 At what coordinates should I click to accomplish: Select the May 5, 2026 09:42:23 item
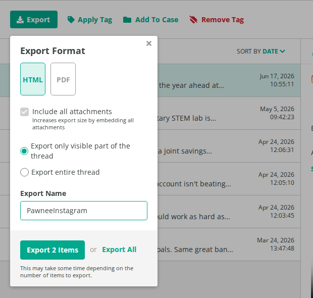(x=229, y=113)
